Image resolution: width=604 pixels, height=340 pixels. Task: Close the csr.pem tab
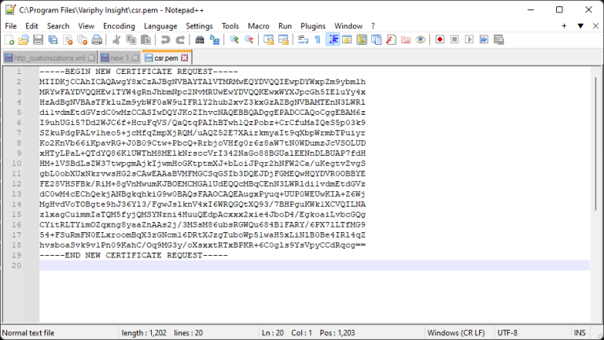(185, 58)
